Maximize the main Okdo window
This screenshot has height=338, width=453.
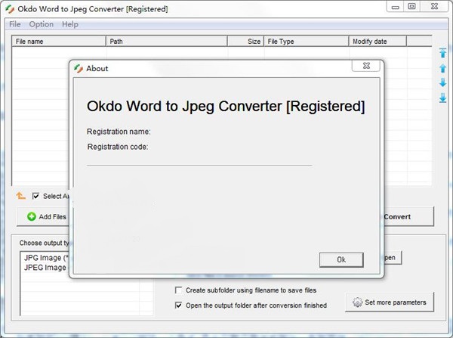(x=411, y=6)
